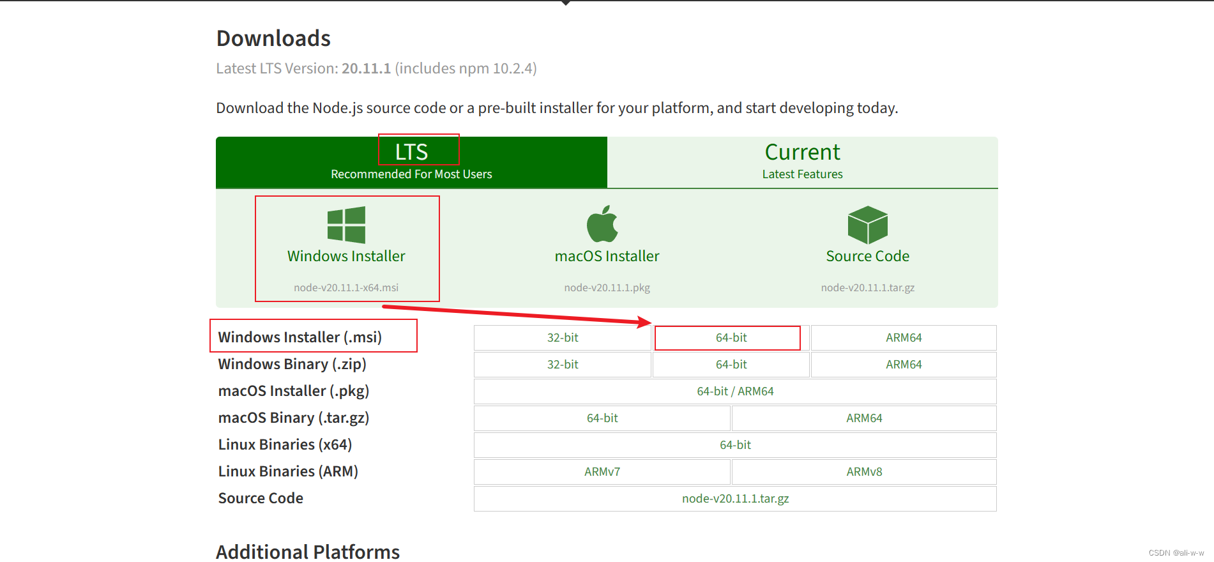The height and width of the screenshot is (562, 1214).
Task: Download node-v20.11.1.pkg file
Action: point(607,287)
